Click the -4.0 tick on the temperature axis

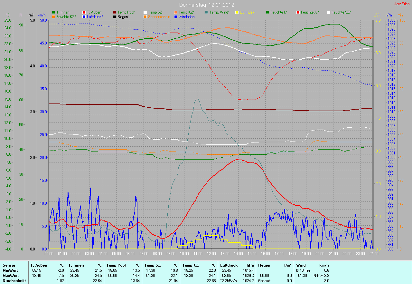click(x=8, y=249)
